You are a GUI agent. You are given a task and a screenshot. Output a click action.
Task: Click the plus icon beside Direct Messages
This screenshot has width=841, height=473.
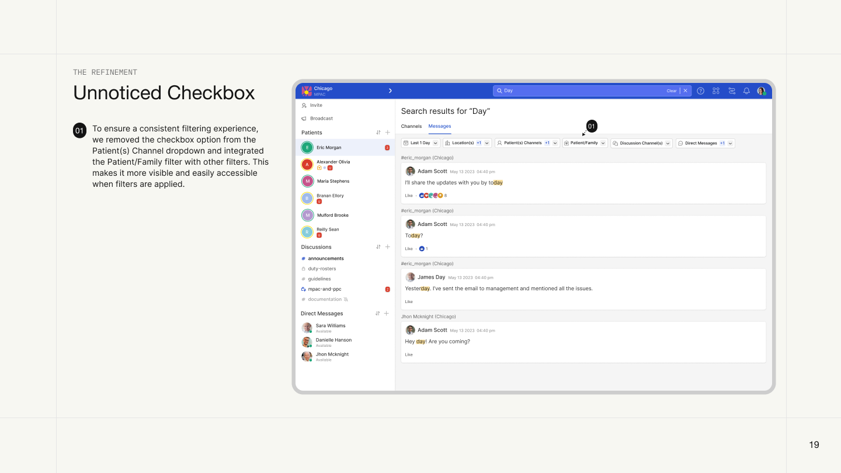tap(387, 314)
